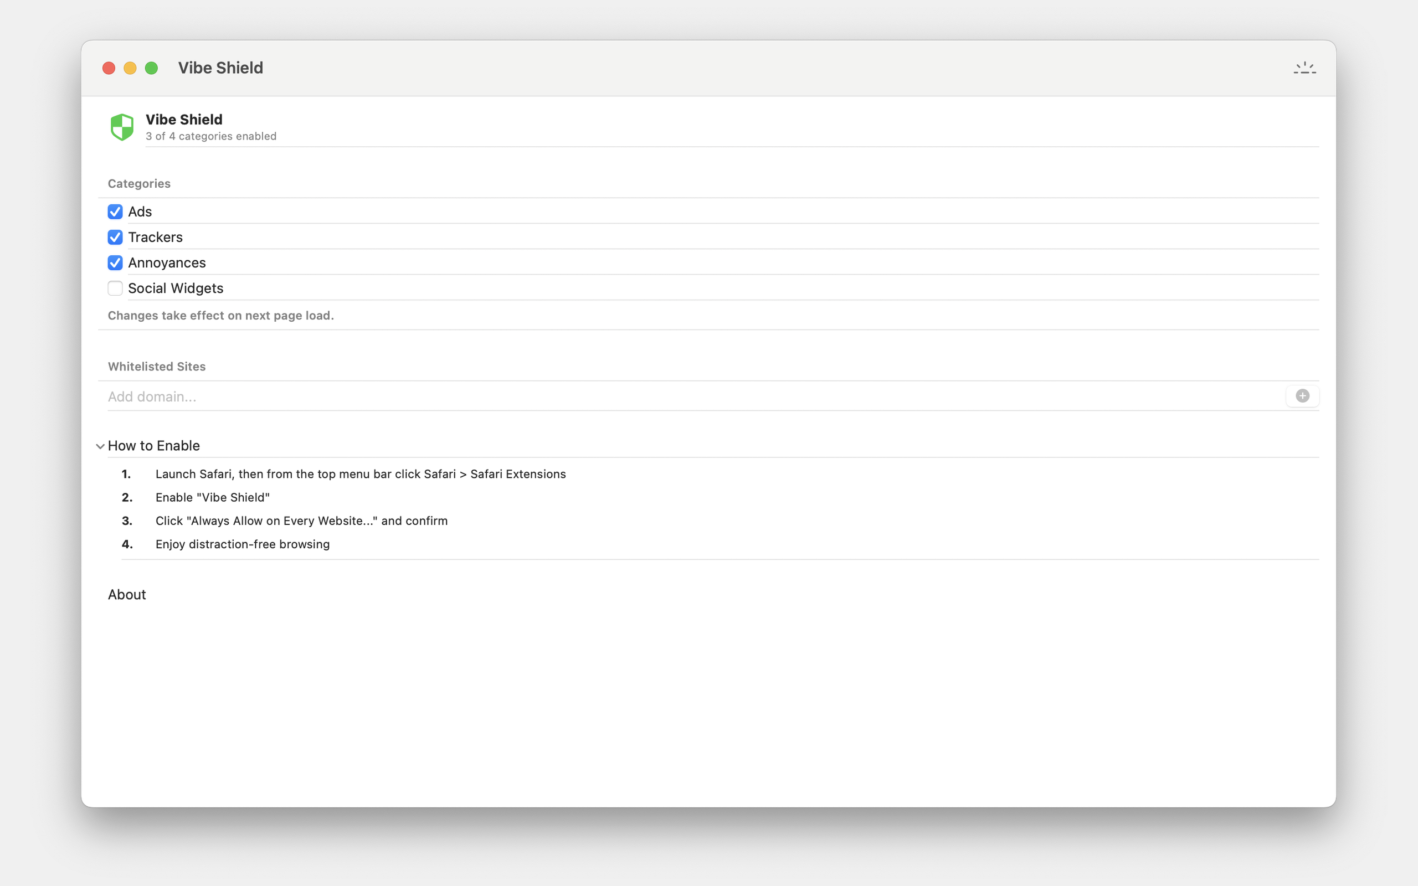Collapse the How to Enable section chevron
This screenshot has height=886, width=1418.
pos(100,446)
